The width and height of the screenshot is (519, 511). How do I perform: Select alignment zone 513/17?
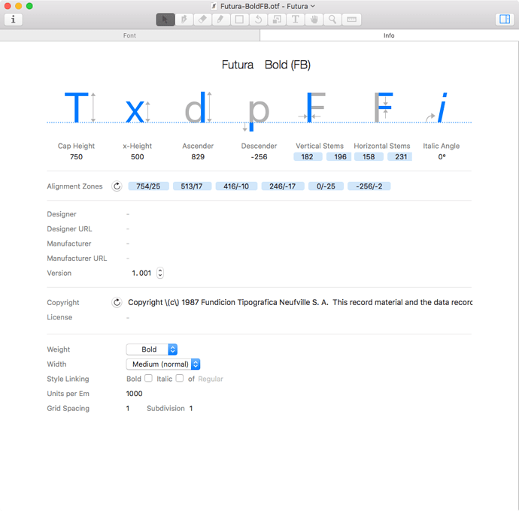coord(192,186)
